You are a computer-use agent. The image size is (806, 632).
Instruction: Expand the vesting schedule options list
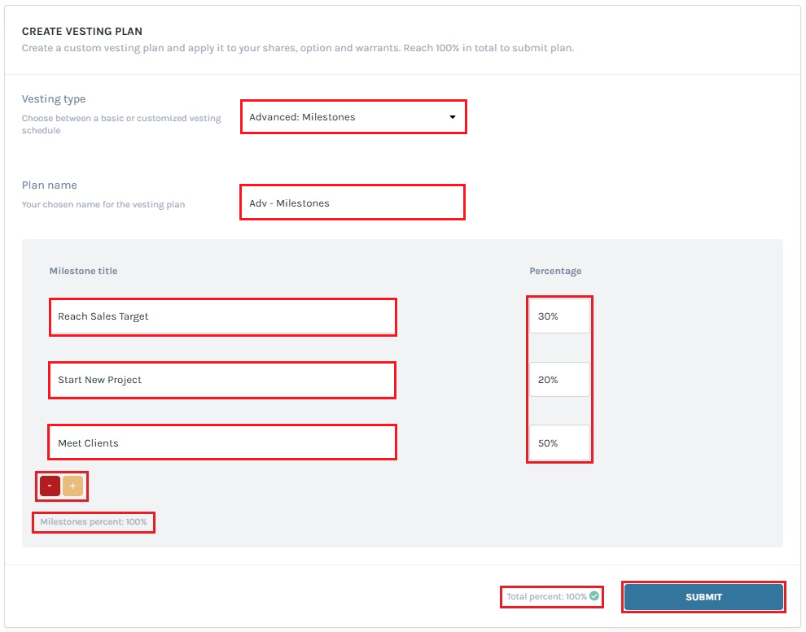(x=353, y=116)
